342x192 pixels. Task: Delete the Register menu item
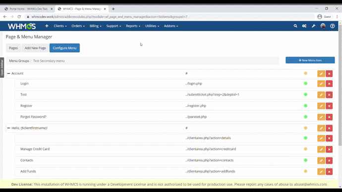coord(329,106)
